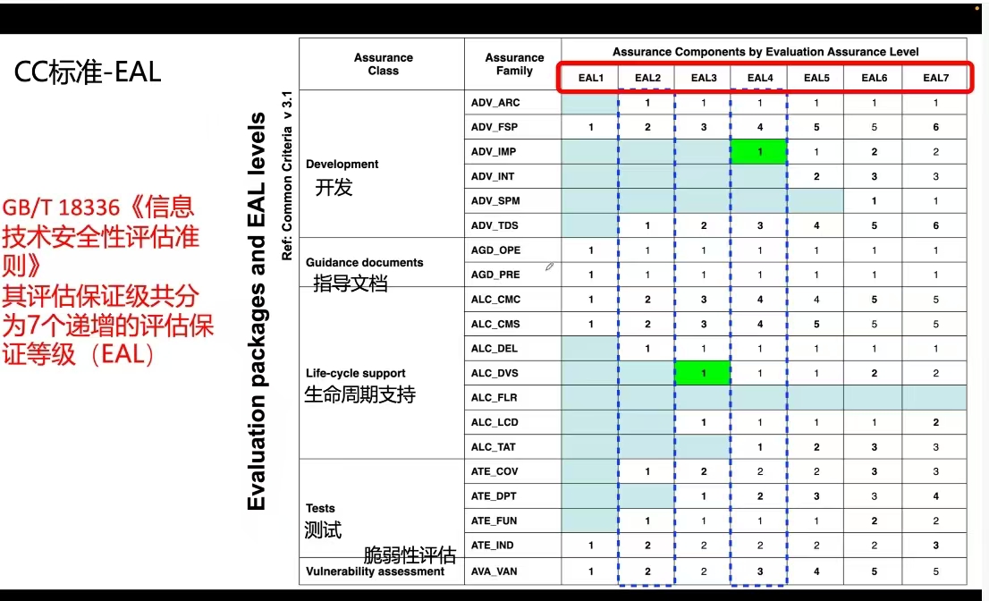Click the AVA_VAN family row label
The height and width of the screenshot is (601, 989).
pyautogui.click(x=494, y=571)
